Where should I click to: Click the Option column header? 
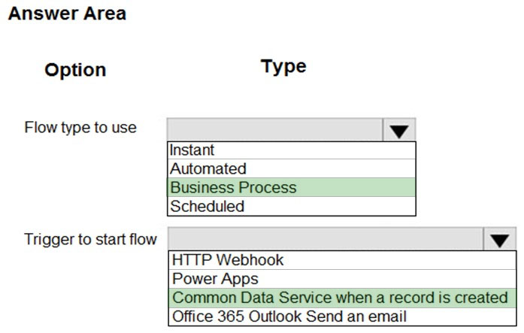pos(75,70)
